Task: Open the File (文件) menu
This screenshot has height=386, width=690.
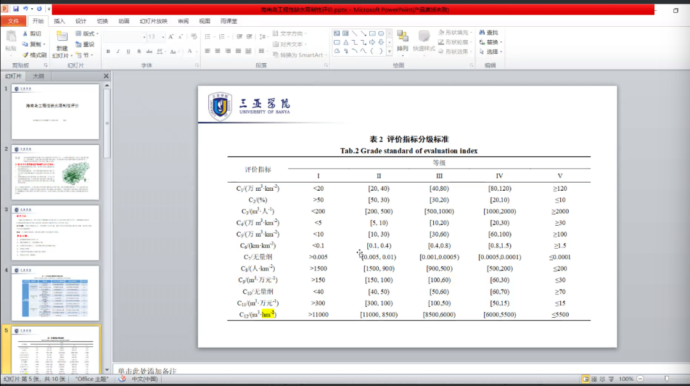Action: point(13,21)
